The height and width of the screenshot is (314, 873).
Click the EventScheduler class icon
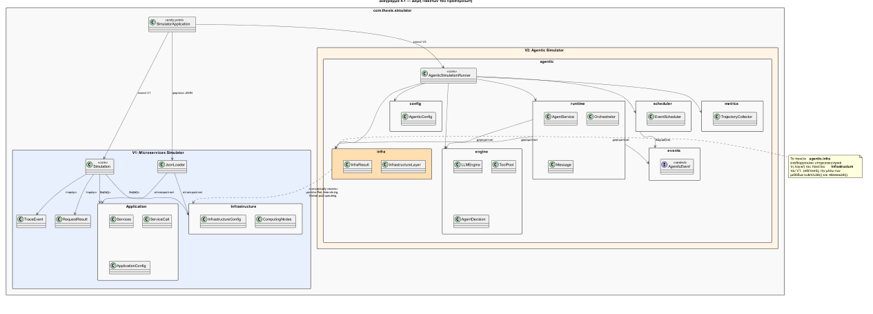click(650, 117)
